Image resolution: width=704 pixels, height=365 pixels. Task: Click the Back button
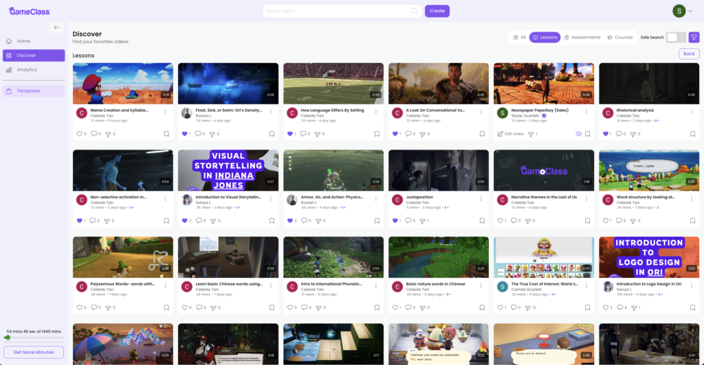coord(689,54)
